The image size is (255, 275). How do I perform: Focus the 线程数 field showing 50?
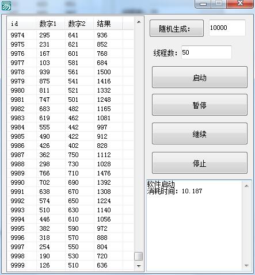(x=207, y=52)
